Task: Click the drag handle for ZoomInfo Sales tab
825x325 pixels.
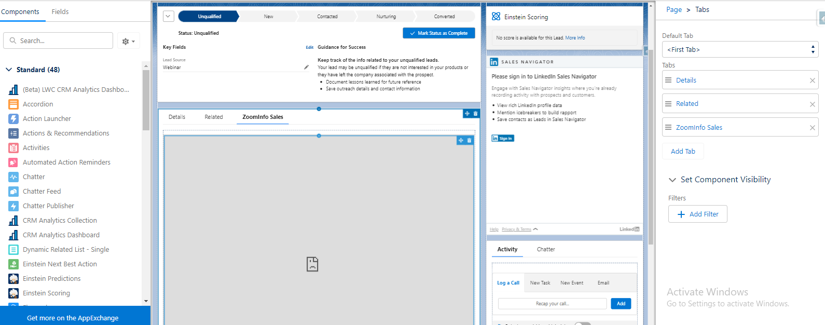Action: 668,127
